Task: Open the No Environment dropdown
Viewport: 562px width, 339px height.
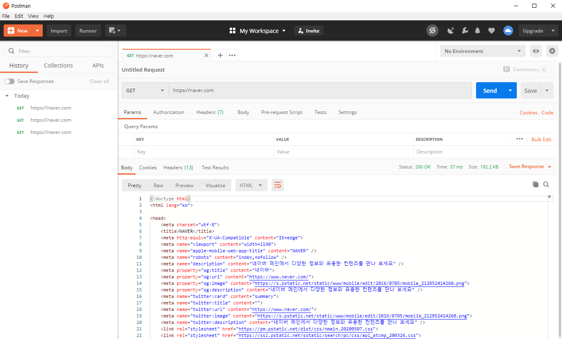Action: point(483,51)
